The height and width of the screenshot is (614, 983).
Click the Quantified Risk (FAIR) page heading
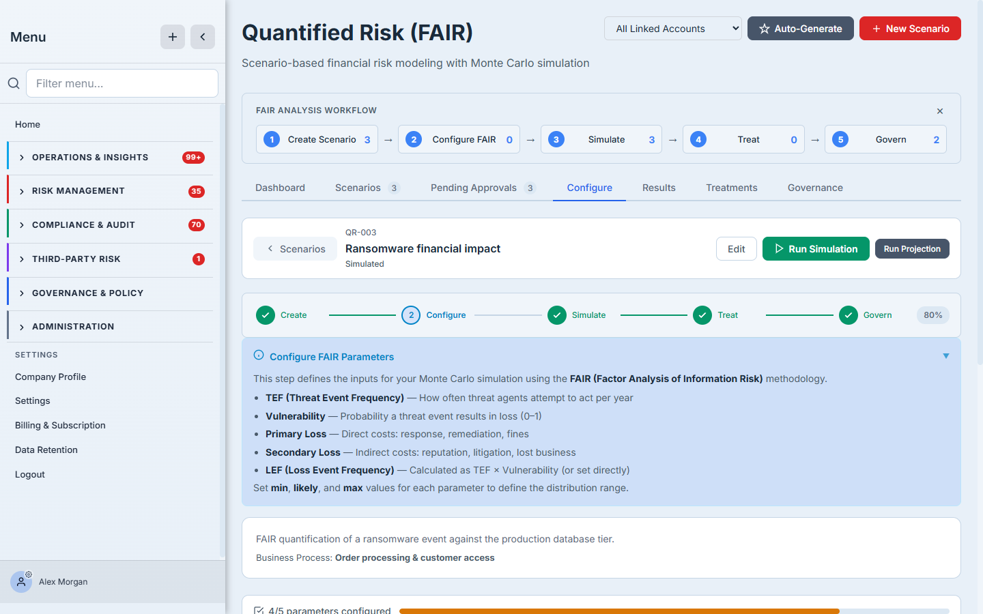click(358, 32)
